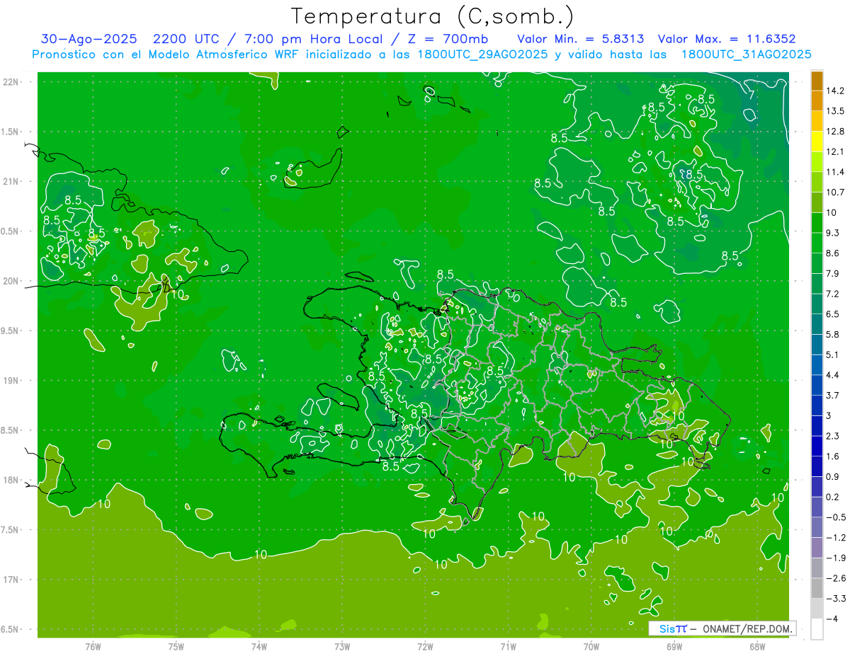
Task: Click the valid-until time '1800UTC_31AGO2025'
Action: [x=745, y=54]
